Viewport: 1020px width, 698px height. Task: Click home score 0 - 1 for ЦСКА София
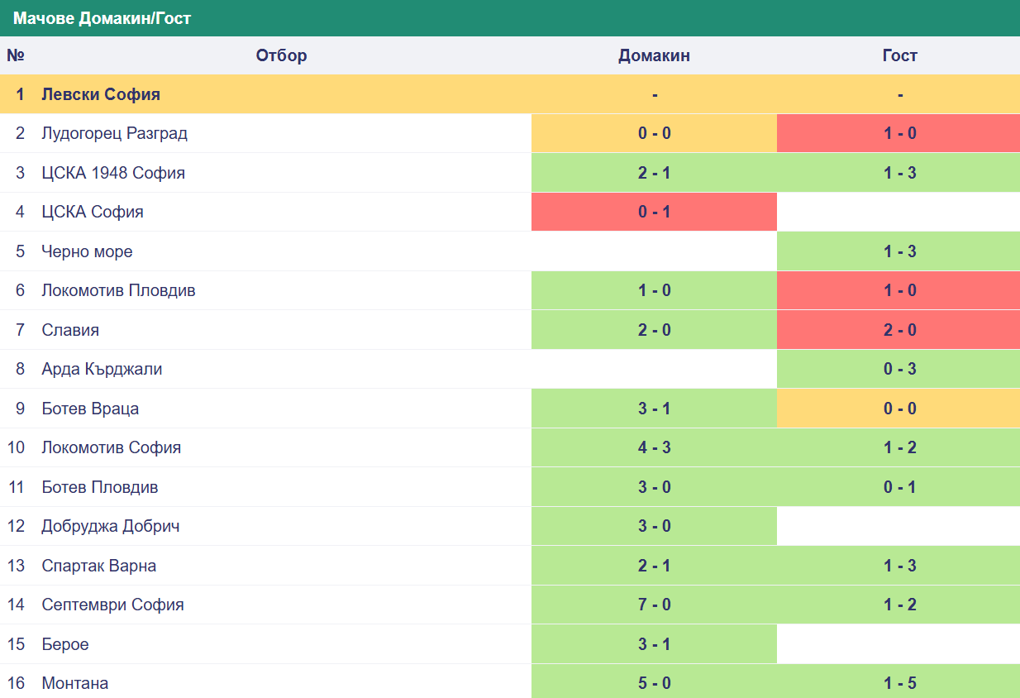654,212
